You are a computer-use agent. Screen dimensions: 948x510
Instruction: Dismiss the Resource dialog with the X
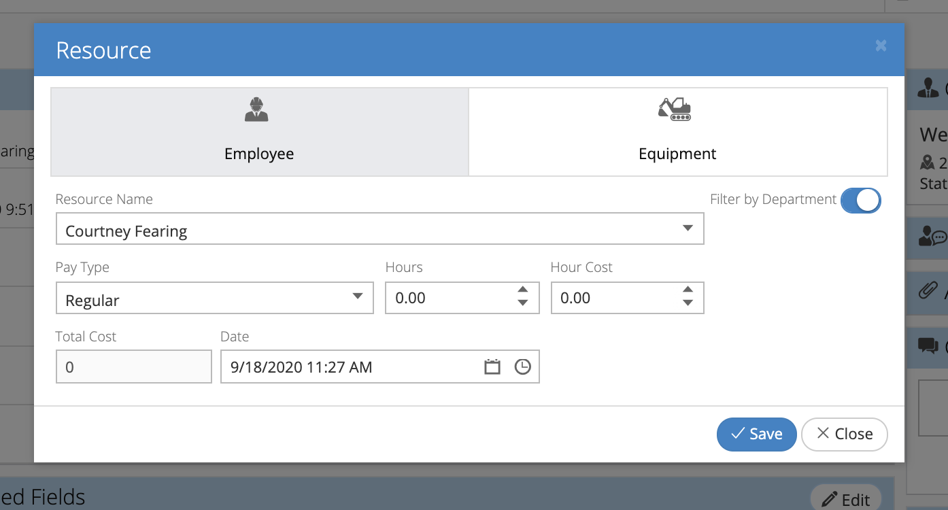tap(881, 46)
